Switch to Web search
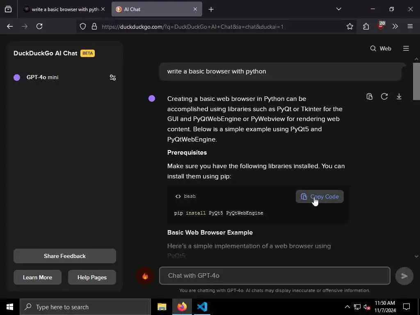 click(381, 48)
